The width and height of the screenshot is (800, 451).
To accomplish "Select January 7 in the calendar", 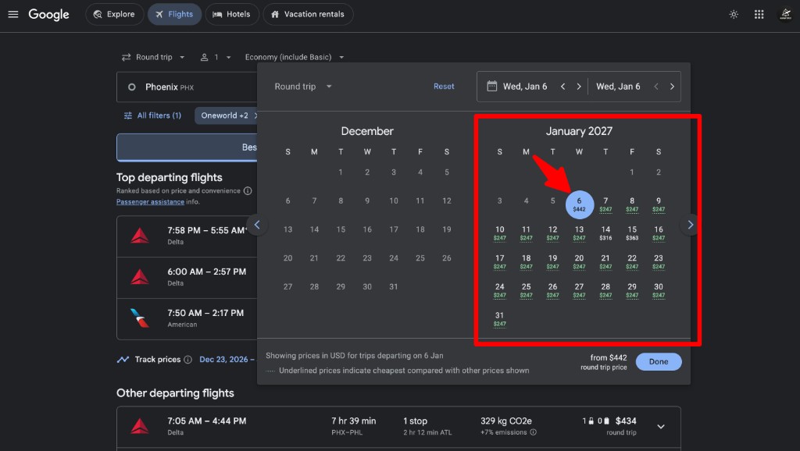I will pyautogui.click(x=605, y=204).
